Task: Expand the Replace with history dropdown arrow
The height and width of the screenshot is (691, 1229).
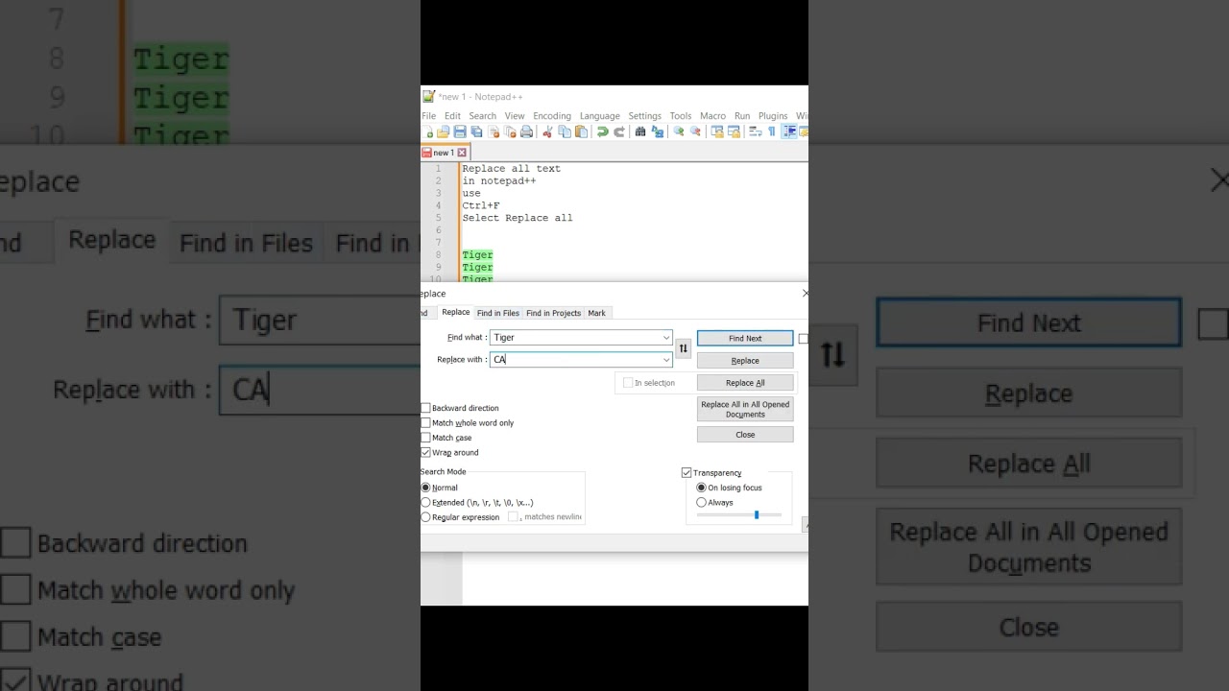Action: pyautogui.click(x=665, y=360)
